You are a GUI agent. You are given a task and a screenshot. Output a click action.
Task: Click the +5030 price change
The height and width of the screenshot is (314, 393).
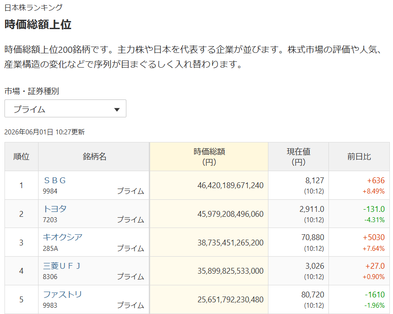(x=374, y=237)
